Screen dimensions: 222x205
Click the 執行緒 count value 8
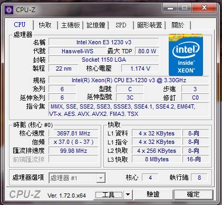(199, 178)
